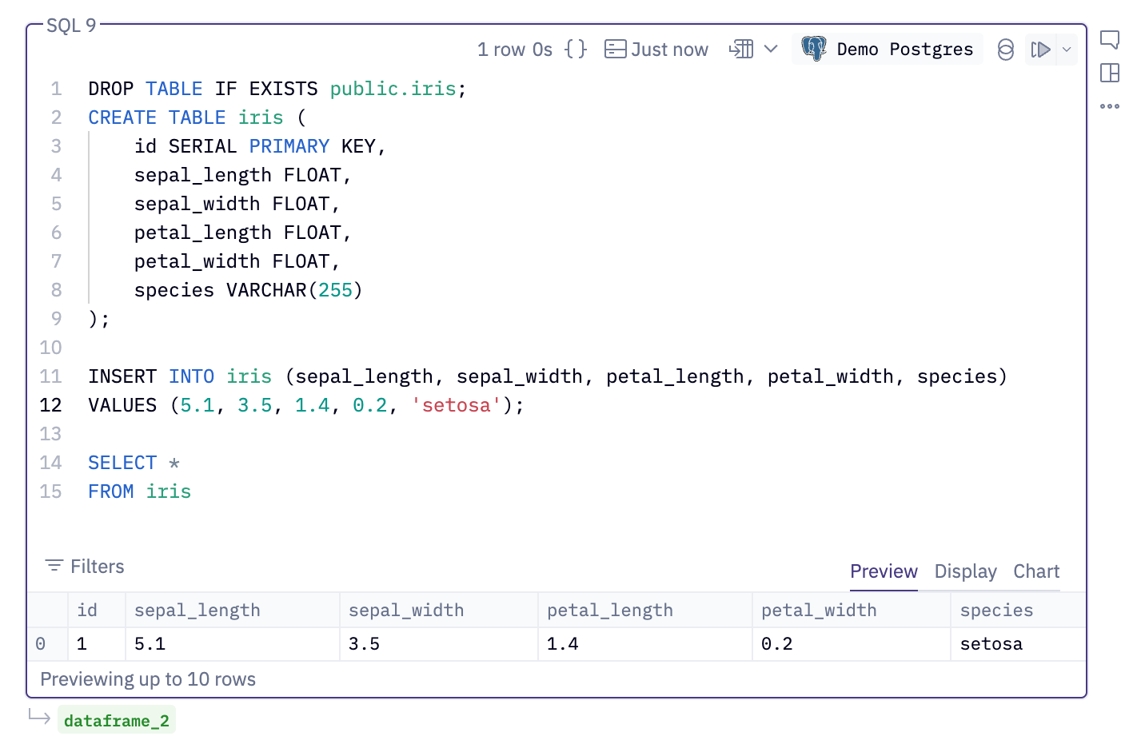Click the layout panel icon
The image size is (1137, 748).
pos(1110,73)
